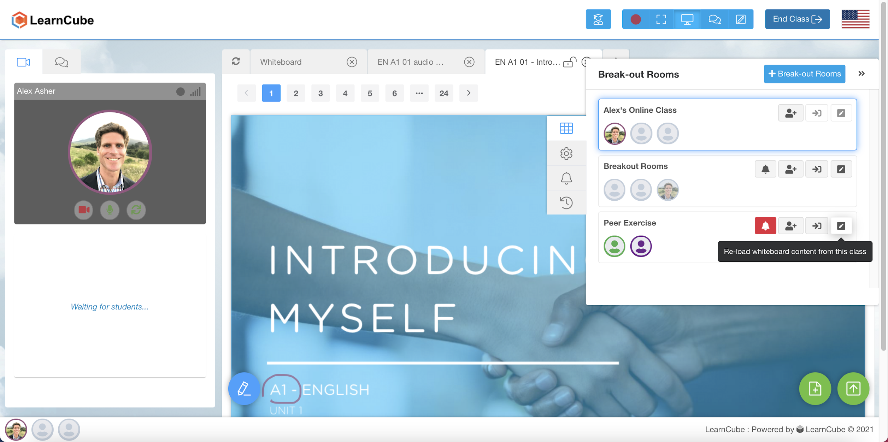Click the Peer Exercise room title
The height and width of the screenshot is (442, 888).
(x=630, y=223)
